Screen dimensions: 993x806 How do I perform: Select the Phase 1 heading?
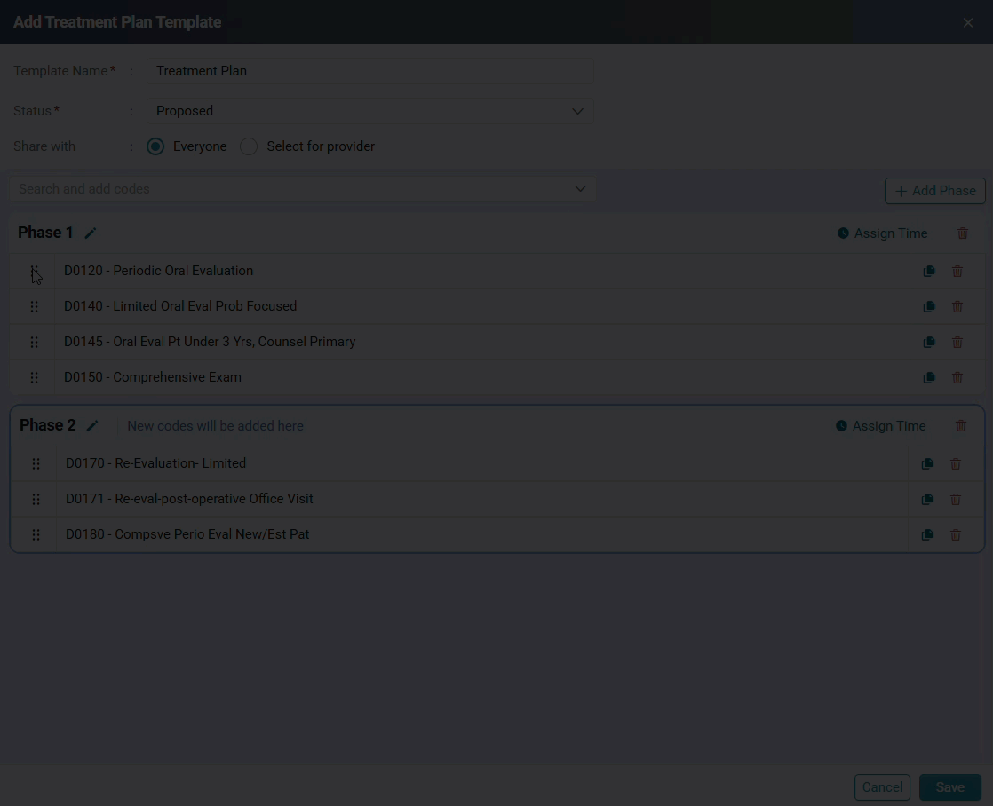point(45,233)
